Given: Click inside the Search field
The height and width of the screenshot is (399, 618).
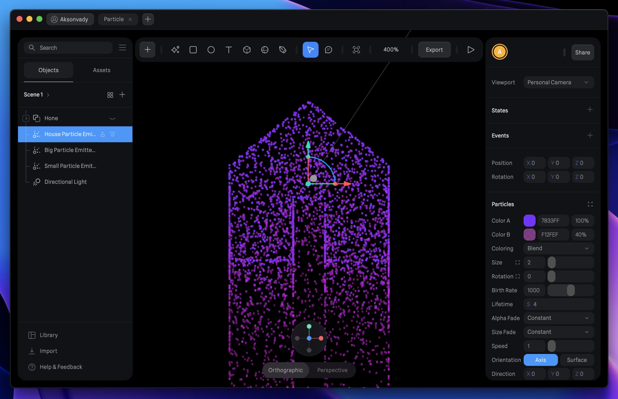Looking at the screenshot, I should (68, 47).
